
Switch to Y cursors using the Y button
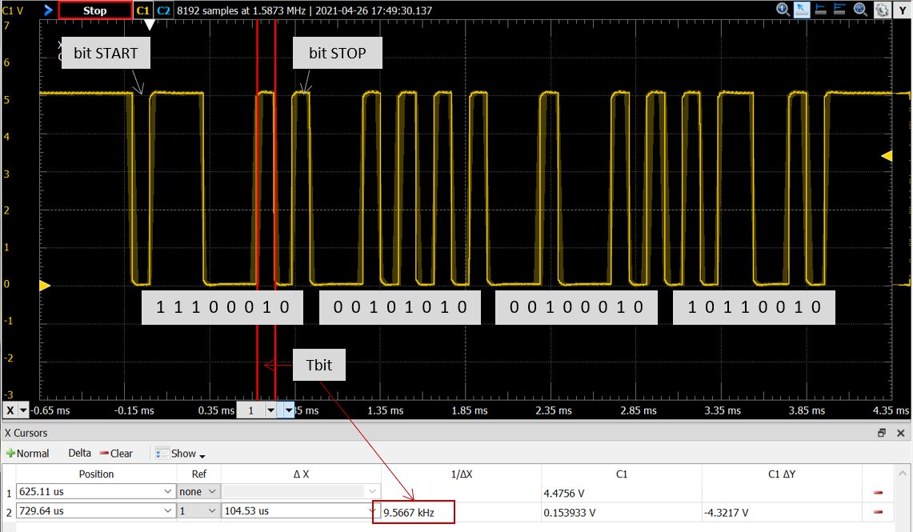pyautogui.click(x=903, y=10)
